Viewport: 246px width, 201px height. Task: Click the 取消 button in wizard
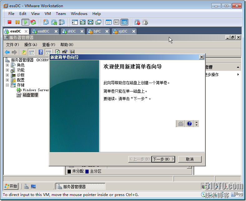click(x=190, y=159)
